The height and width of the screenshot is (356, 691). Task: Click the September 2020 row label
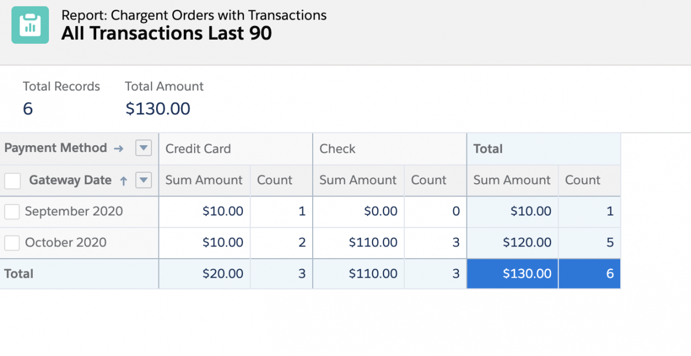point(74,211)
